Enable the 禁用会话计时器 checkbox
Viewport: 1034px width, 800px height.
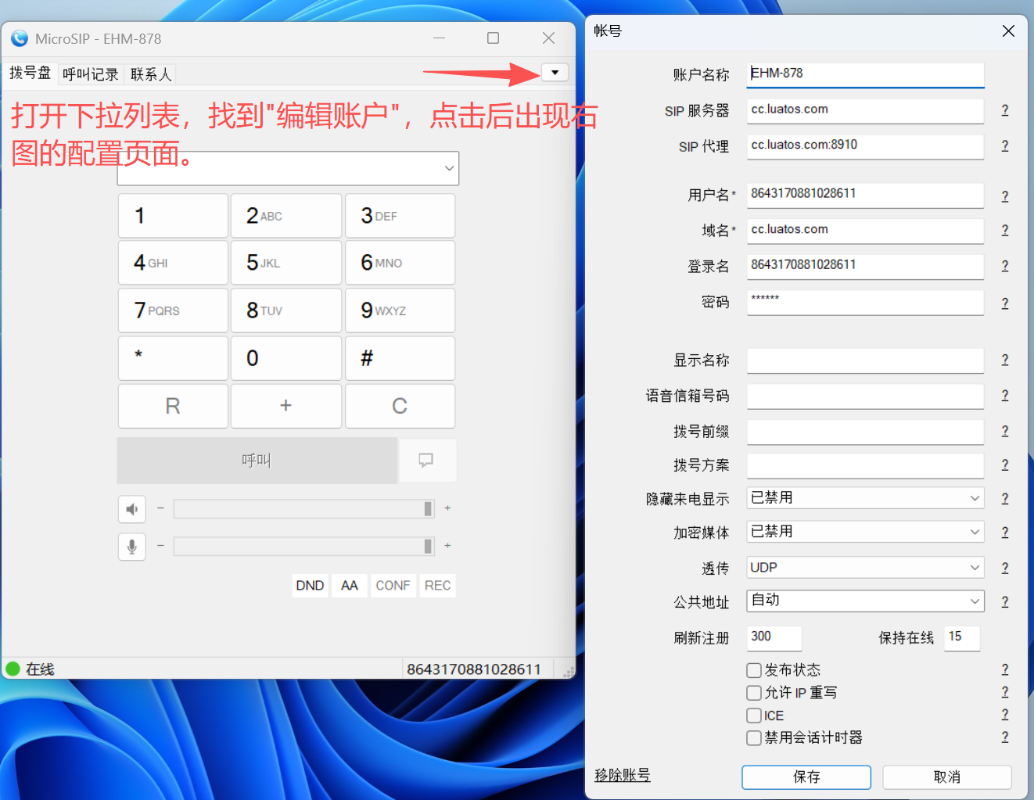point(754,737)
